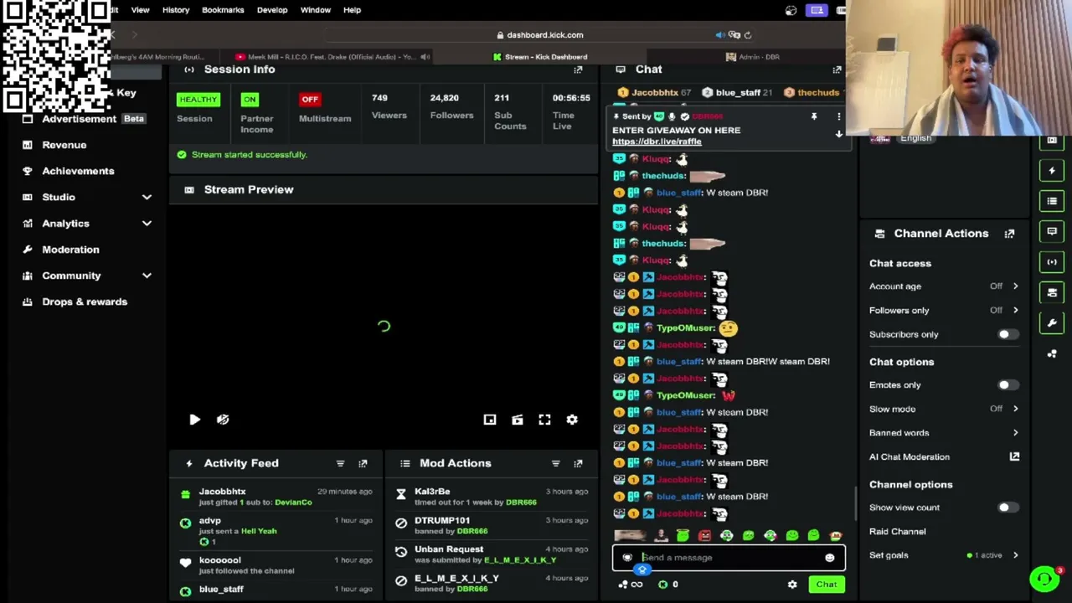Open the Help menu

tap(352, 10)
